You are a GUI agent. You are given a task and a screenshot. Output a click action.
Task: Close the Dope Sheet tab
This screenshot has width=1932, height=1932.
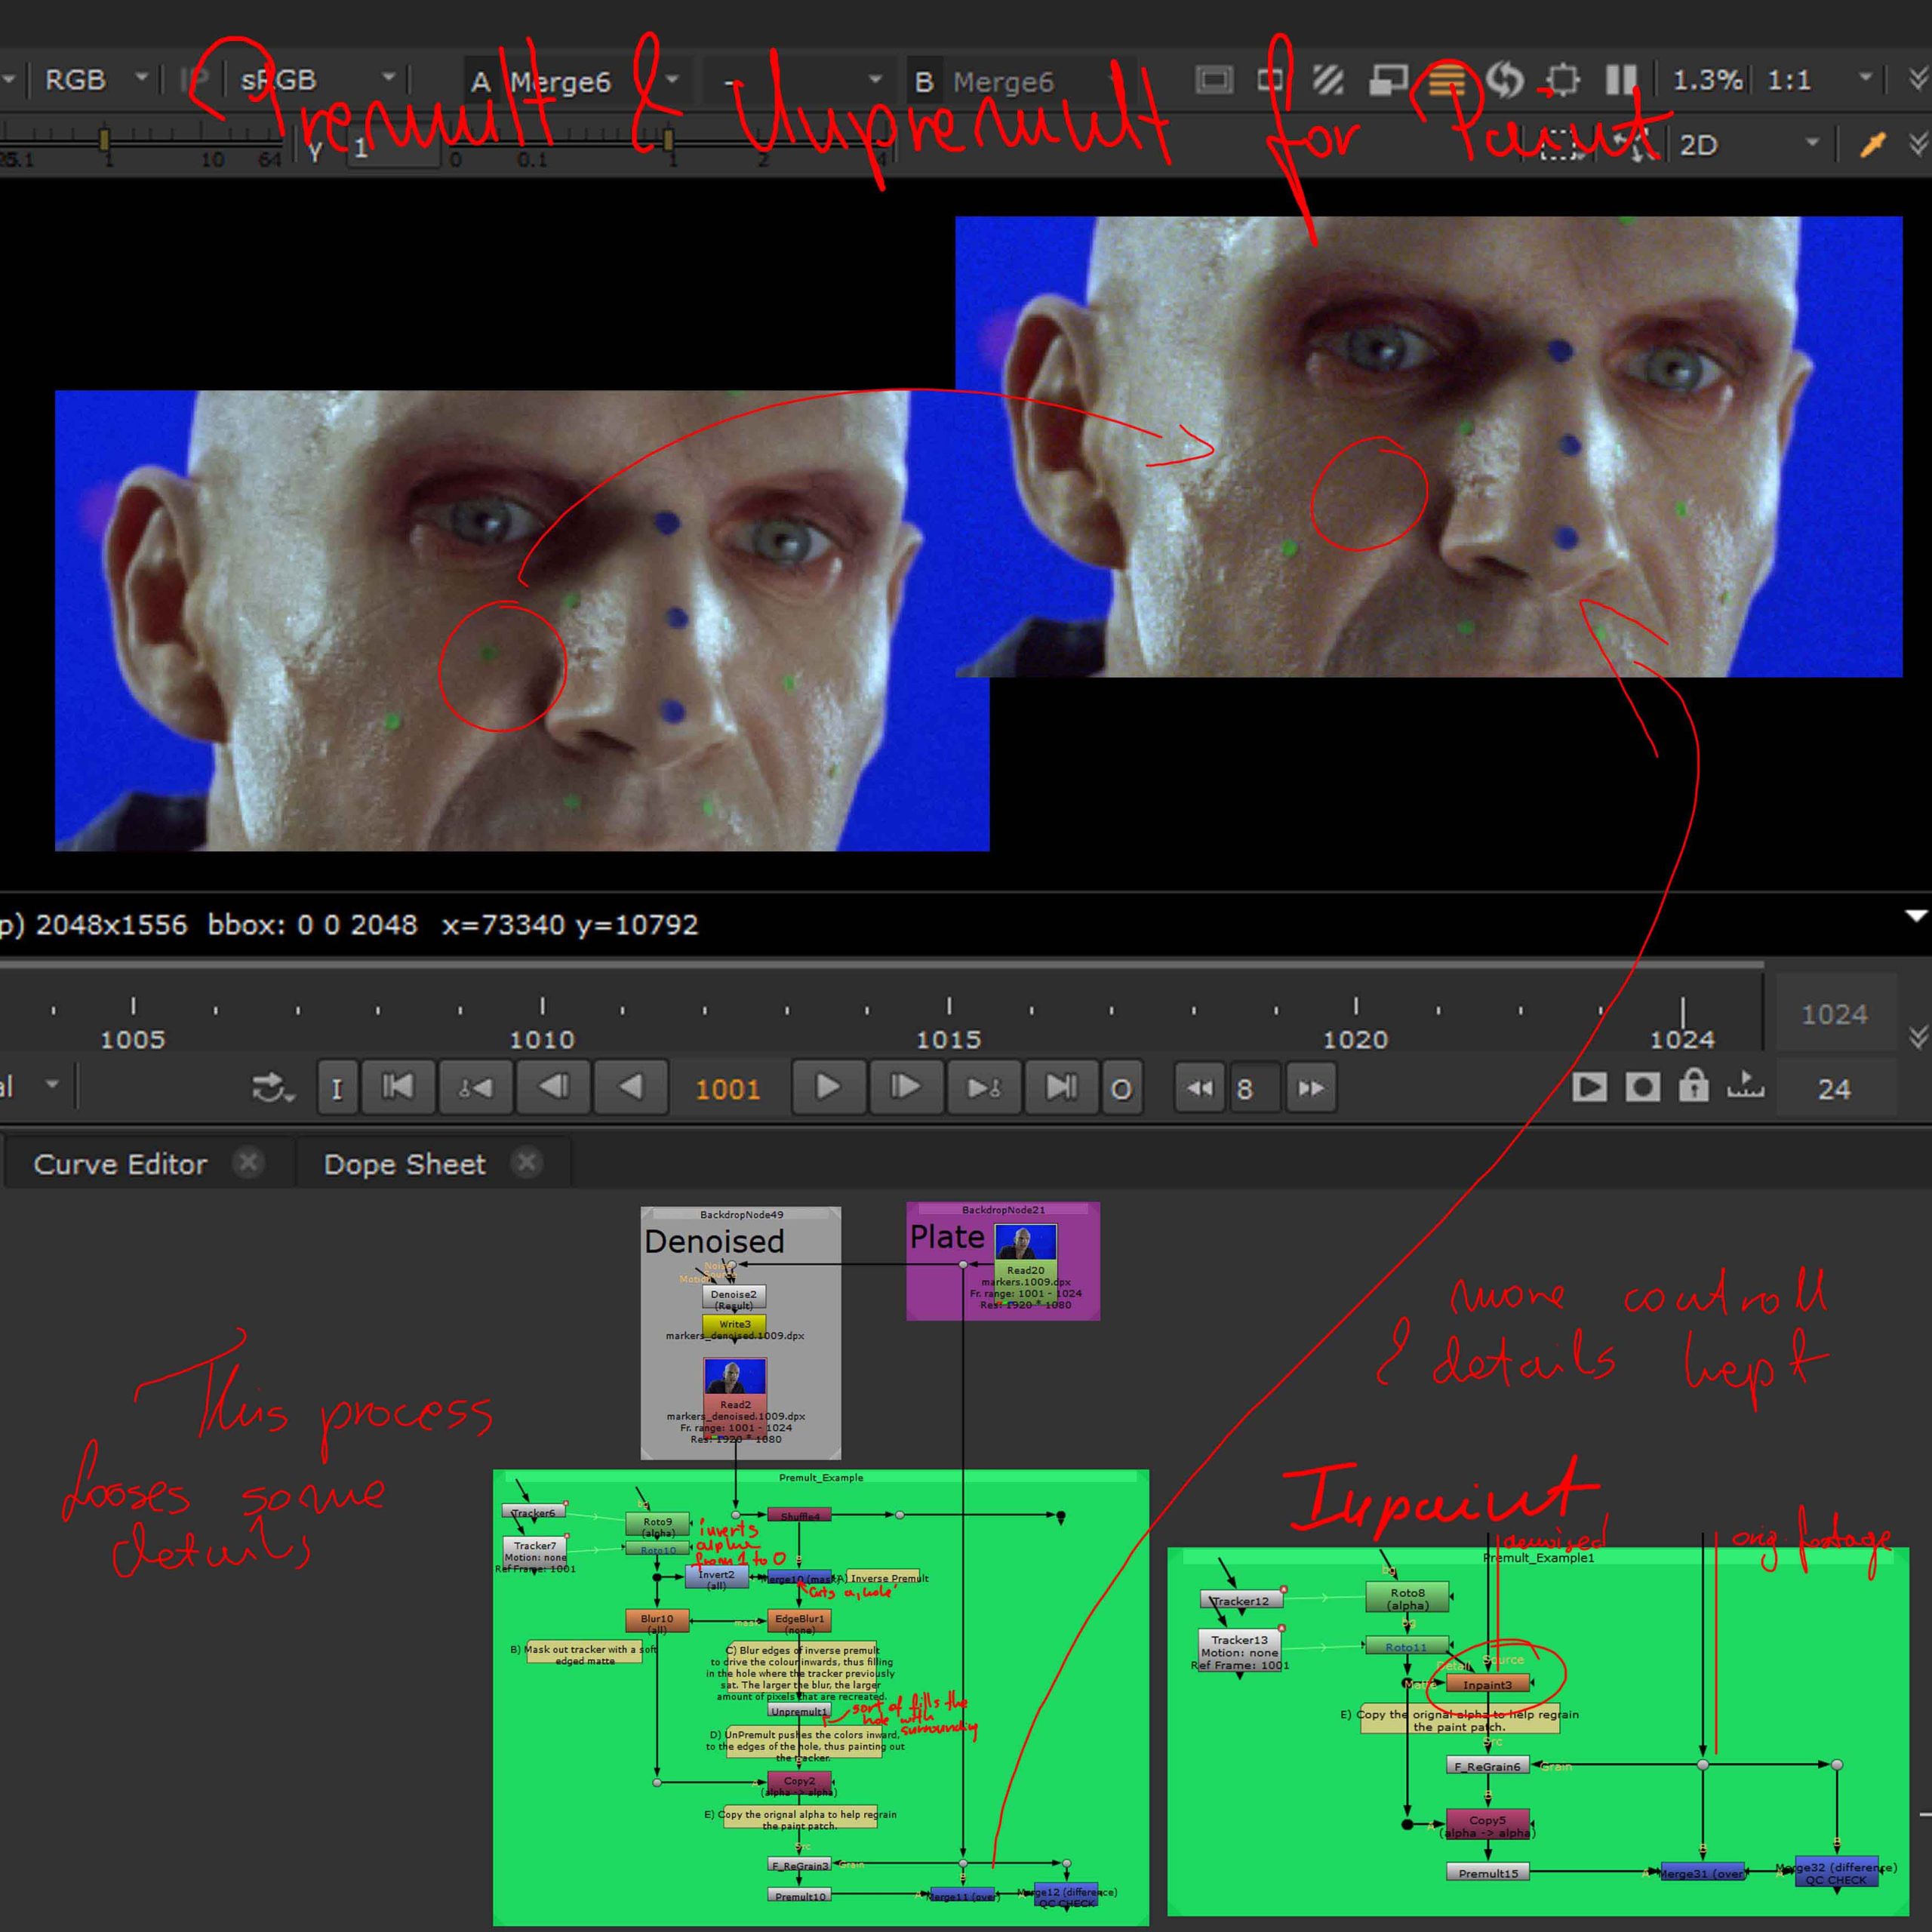pyautogui.click(x=526, y=1162)
